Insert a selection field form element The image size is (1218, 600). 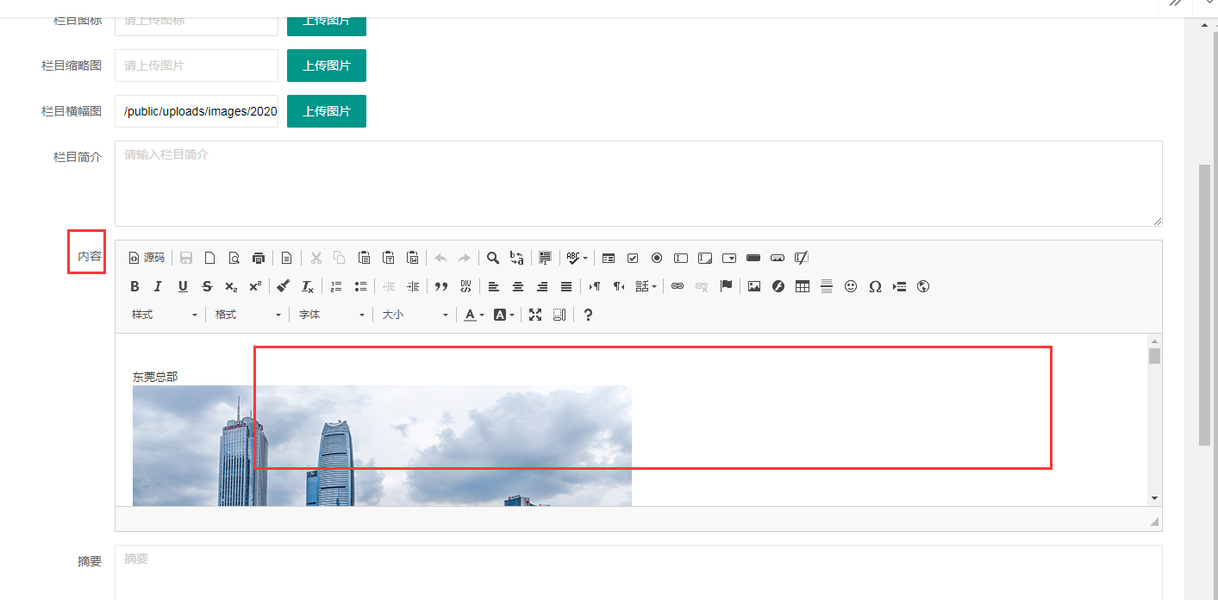click(729, 258)
